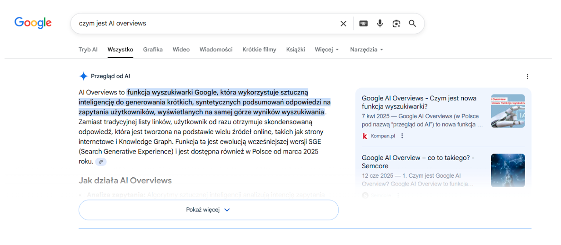Expand the Więcej dropdown menu
561x245 pixels.
click(326, 50)
